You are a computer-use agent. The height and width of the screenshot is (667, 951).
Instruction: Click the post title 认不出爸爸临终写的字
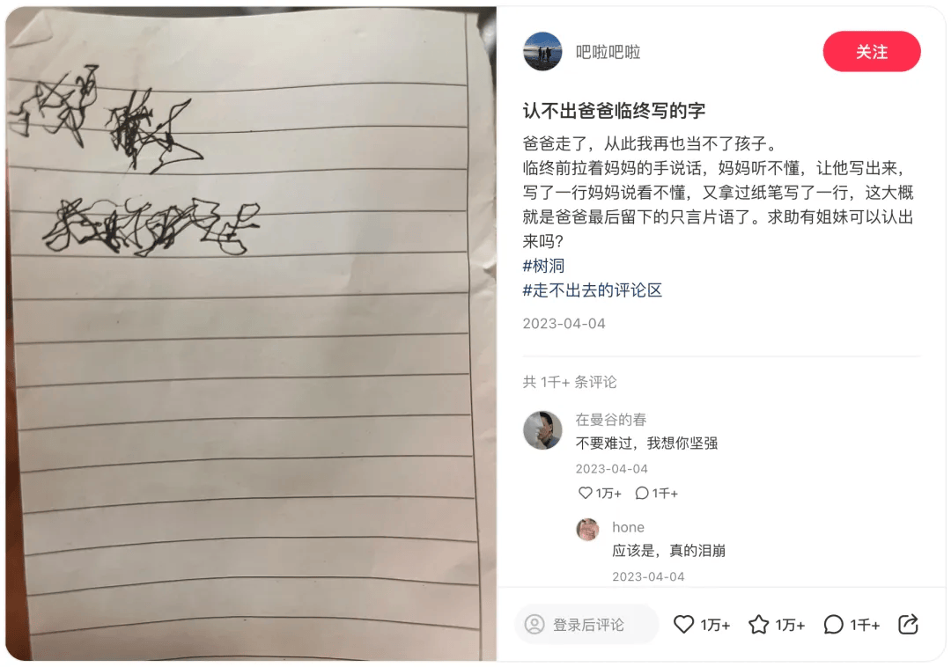pos(614,111)
